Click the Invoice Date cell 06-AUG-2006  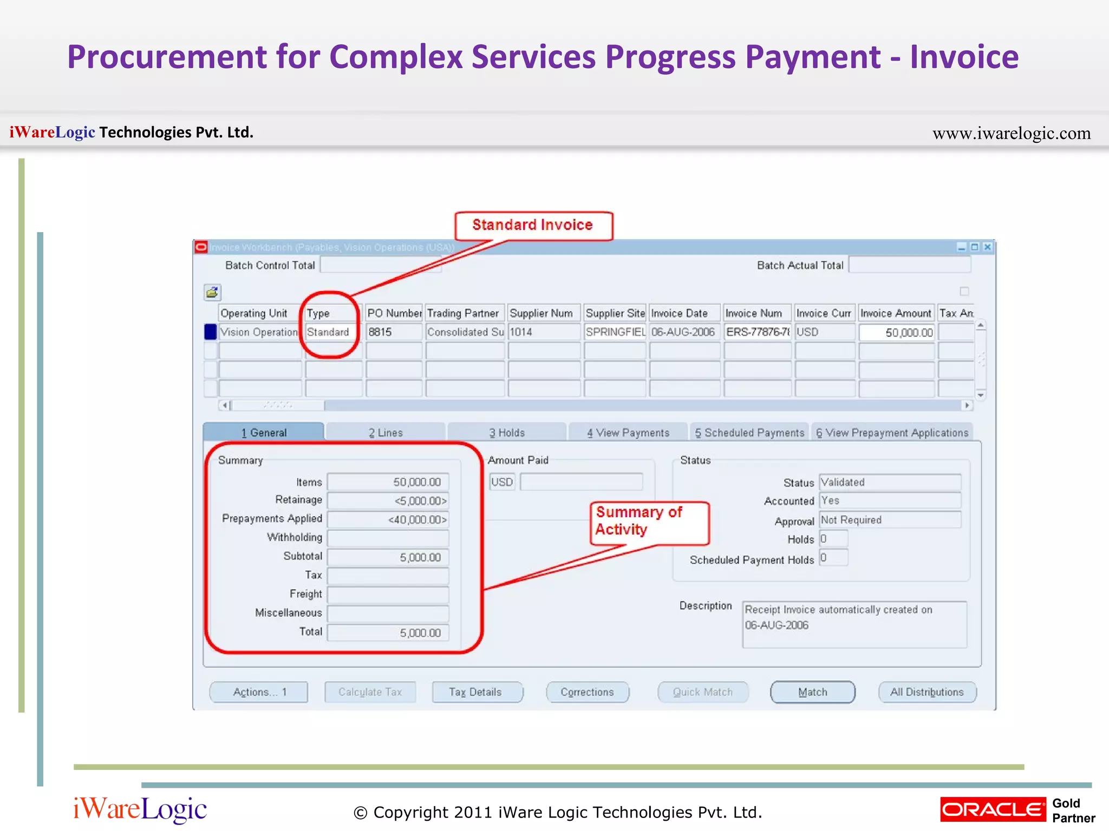[x=685, y=332]
